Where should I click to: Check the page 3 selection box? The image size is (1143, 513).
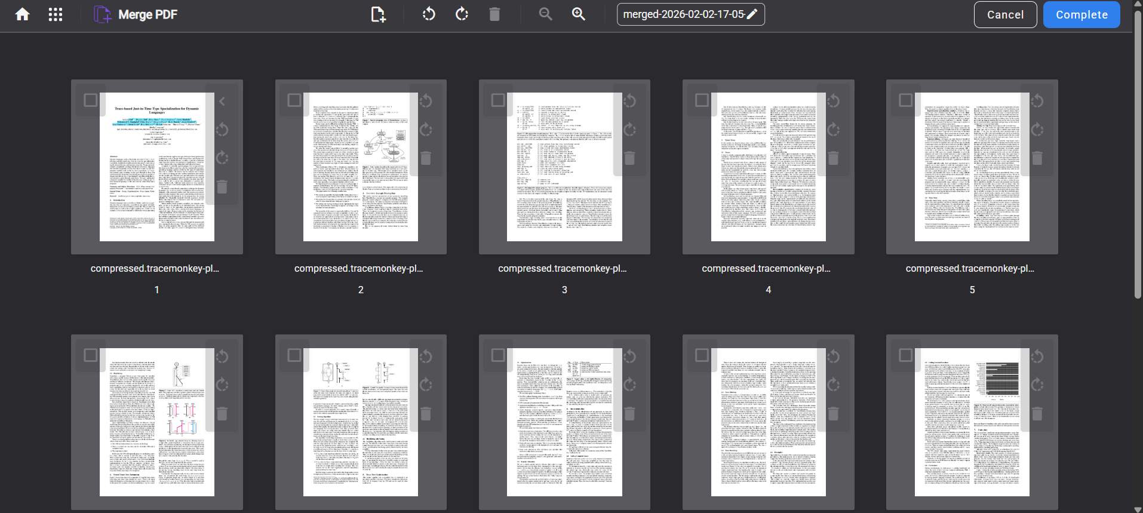point(498,100)
